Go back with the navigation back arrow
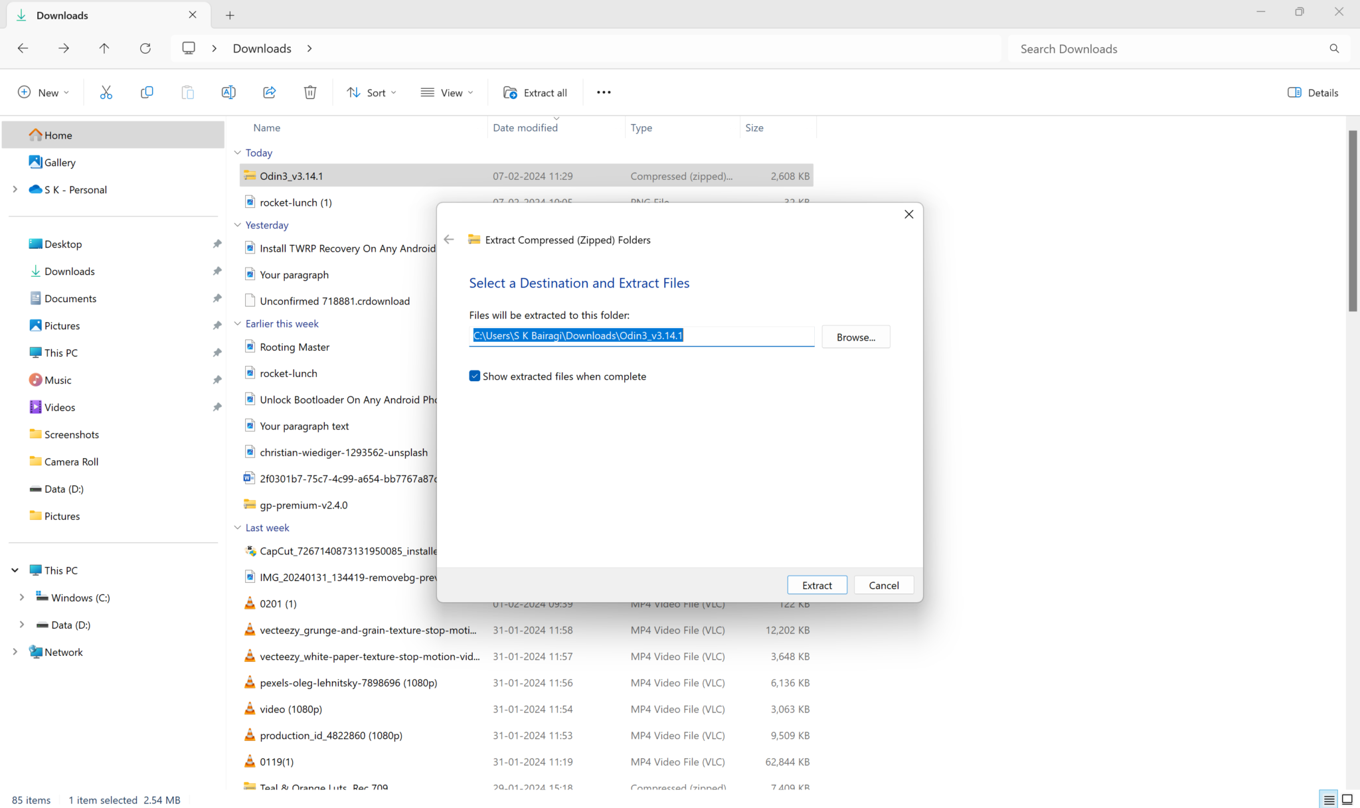1360x808 pixels. click(23, 48)
